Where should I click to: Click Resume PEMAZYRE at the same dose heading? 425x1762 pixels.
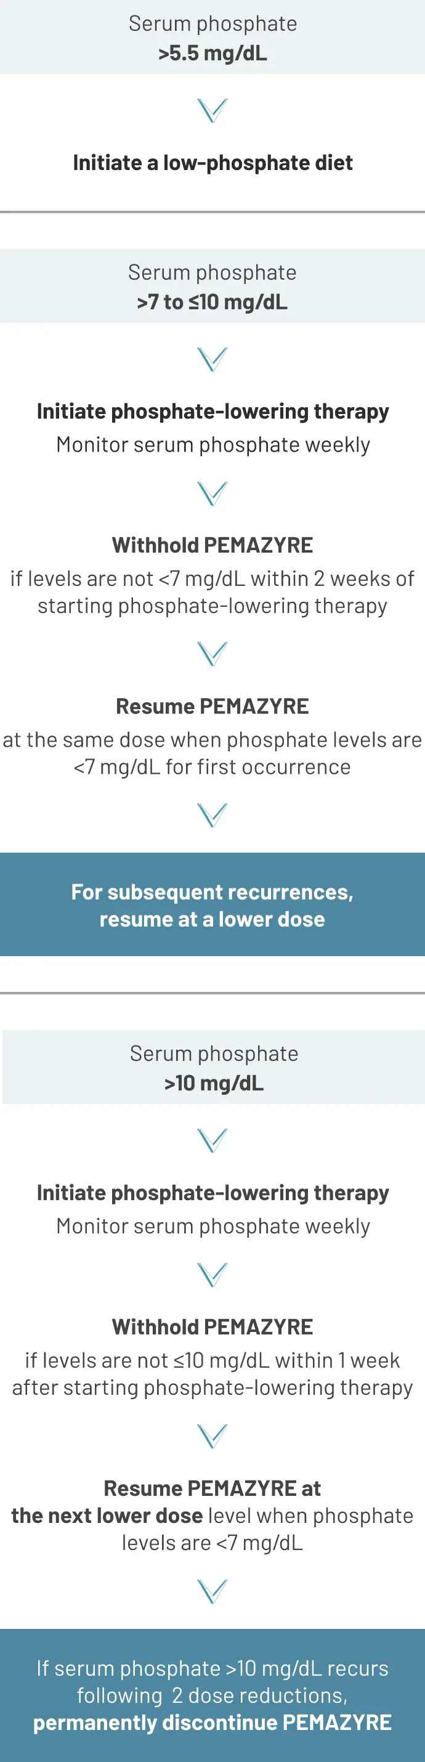[212, 706]
